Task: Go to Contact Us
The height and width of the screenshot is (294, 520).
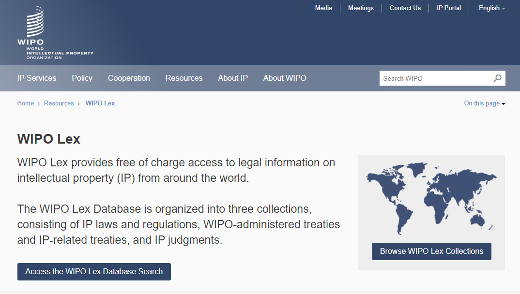Action: point(405,8)
